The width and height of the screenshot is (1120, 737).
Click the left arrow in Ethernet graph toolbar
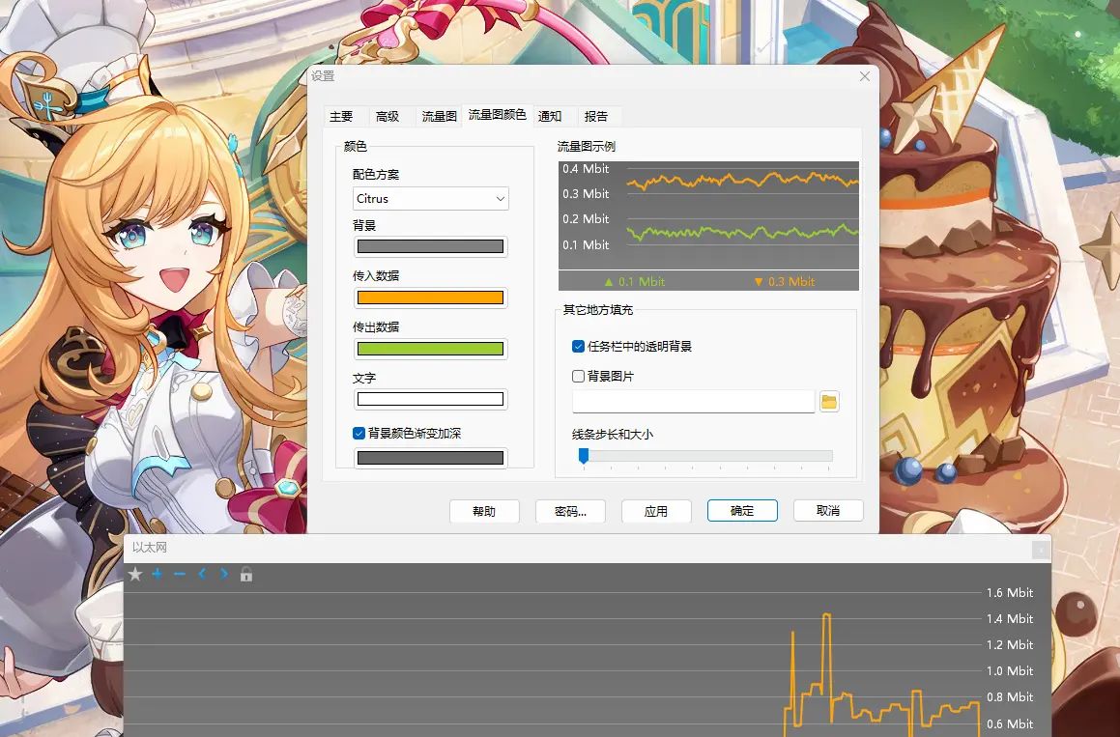[x=202, y=574]
